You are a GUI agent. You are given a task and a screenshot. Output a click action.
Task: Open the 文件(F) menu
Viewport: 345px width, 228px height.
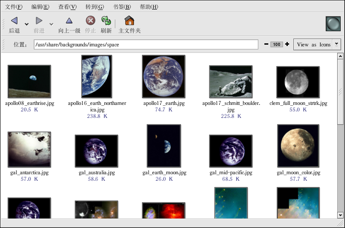[14, 7]
